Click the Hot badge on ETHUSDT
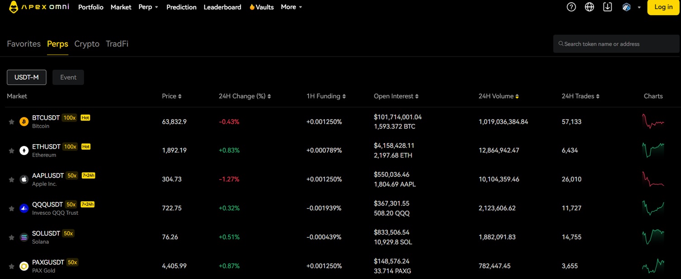The image size is (681, 279). click(86, 147)
